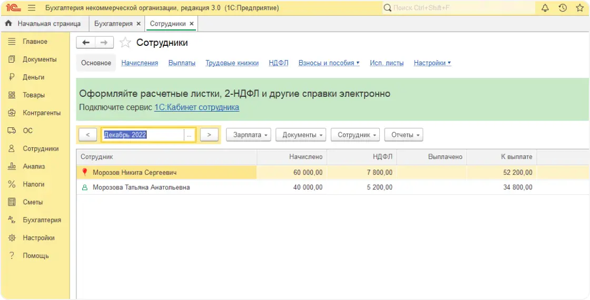This screenshot has width=590, height=300.
Task: Go forward with the right arrow button
Action: point(104,43)
